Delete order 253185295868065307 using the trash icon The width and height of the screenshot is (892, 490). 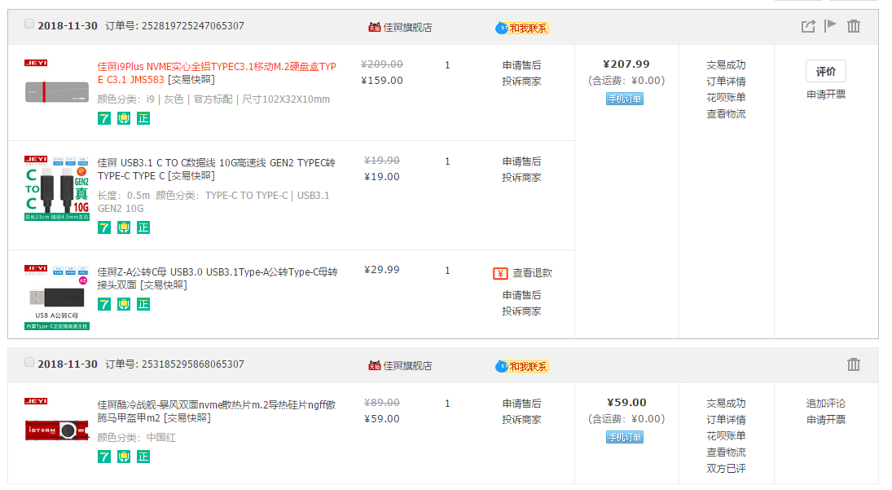(854, 364)
